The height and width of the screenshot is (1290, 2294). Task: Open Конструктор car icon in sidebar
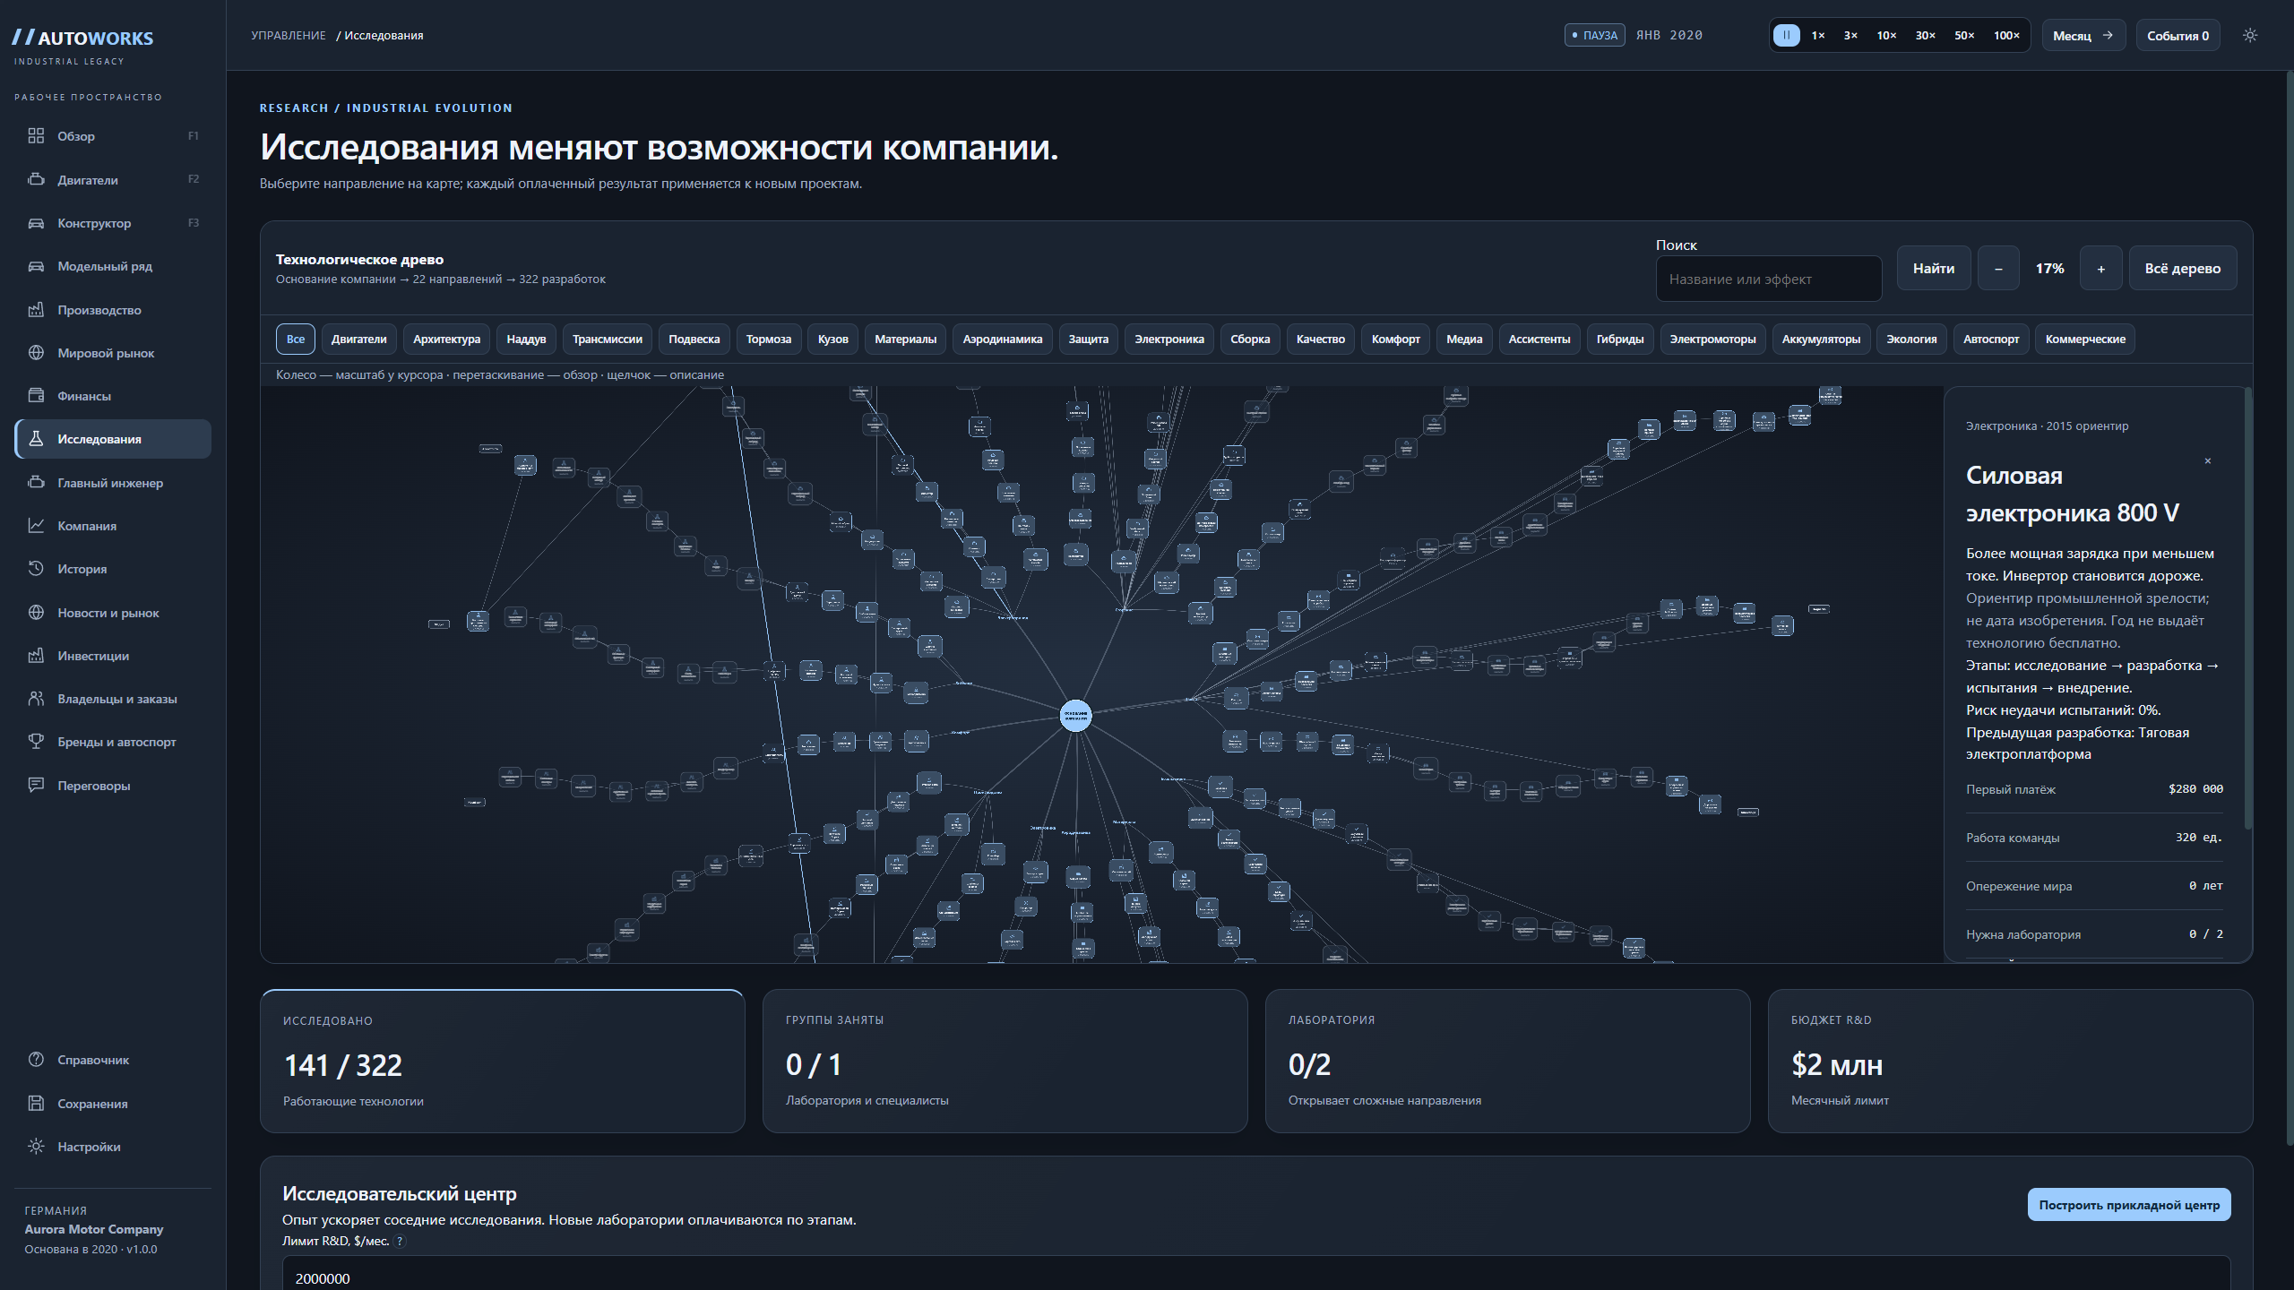pyautogui.click(x=36, y=223)
